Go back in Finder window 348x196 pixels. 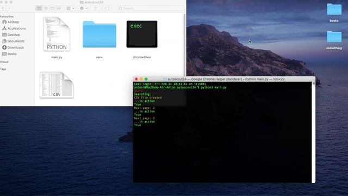click(x=3, y=8)
